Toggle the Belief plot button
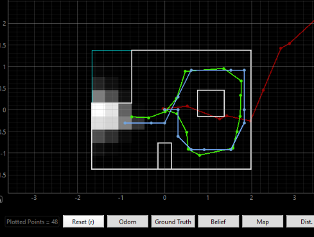Screen dimensions: 314x237 click(x=218, y=222)
